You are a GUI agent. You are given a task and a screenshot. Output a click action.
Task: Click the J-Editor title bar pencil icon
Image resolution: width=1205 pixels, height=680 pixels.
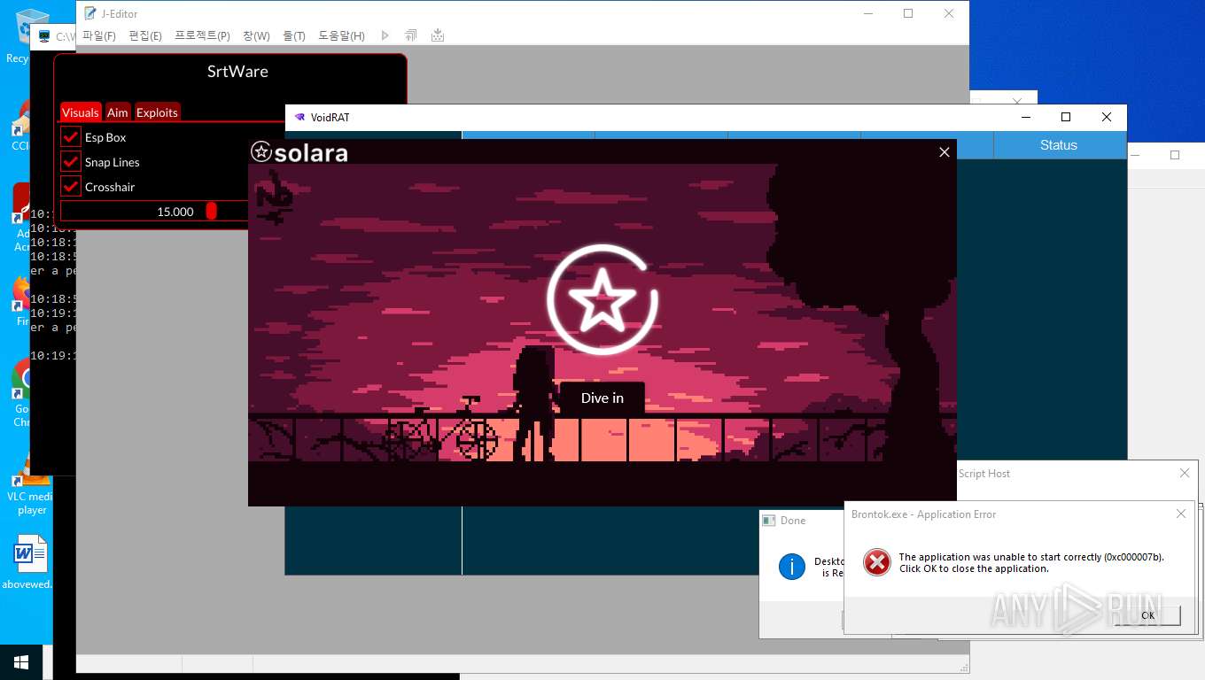pyautogui.click(x=89, y=13)
